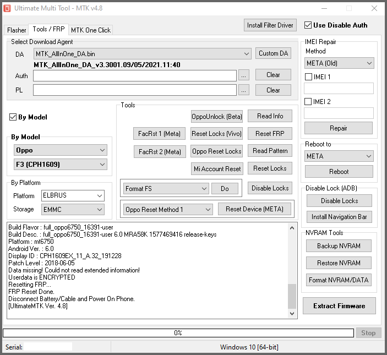Open the F3 (CPH1609) model dropdown

[61, 165]
